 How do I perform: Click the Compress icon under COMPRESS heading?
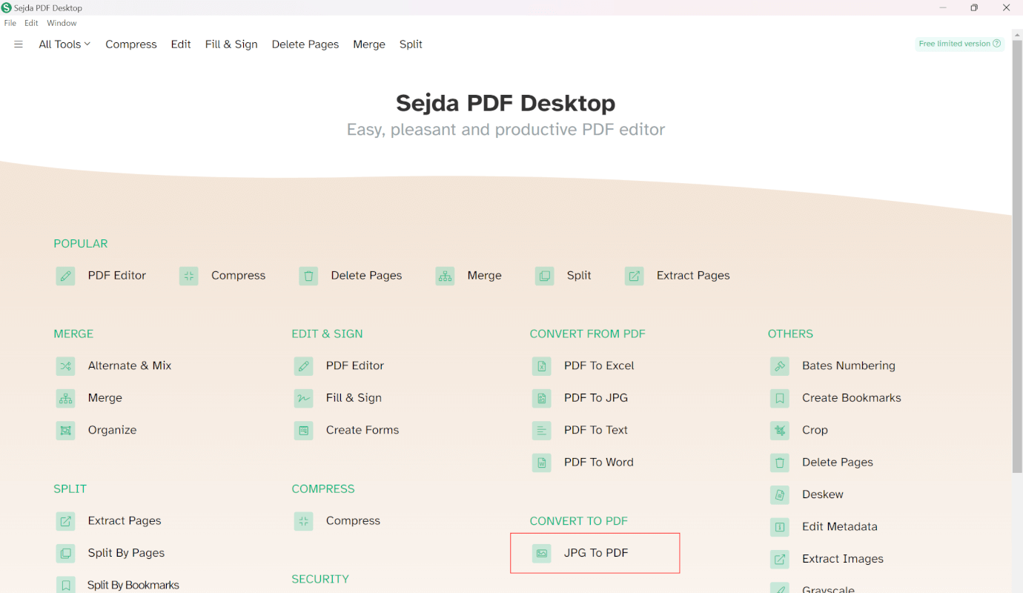[304, 522]
